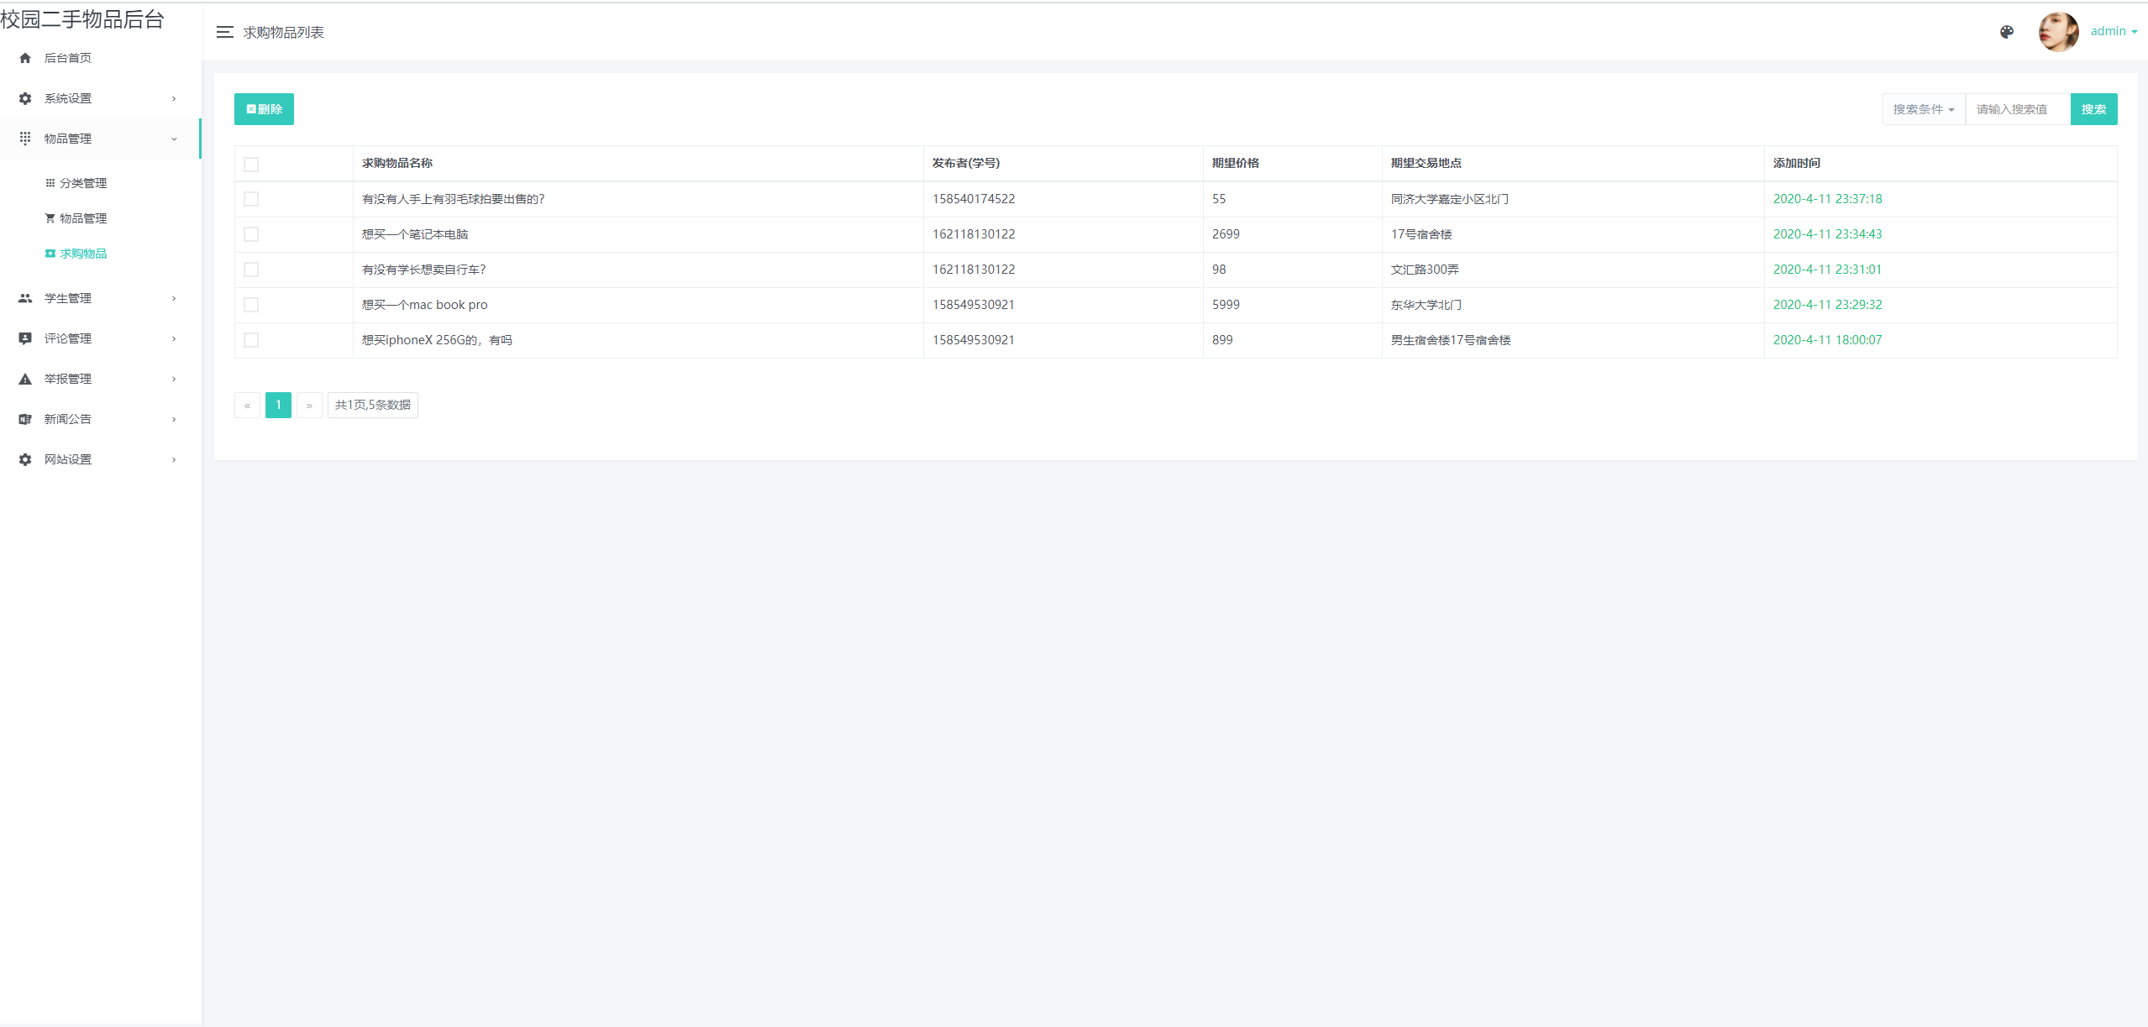The height and width of the screenshot is (1027, 2148).
Task: Click the warning triangle icon beside 举报管理
Action: pos(25,379)
